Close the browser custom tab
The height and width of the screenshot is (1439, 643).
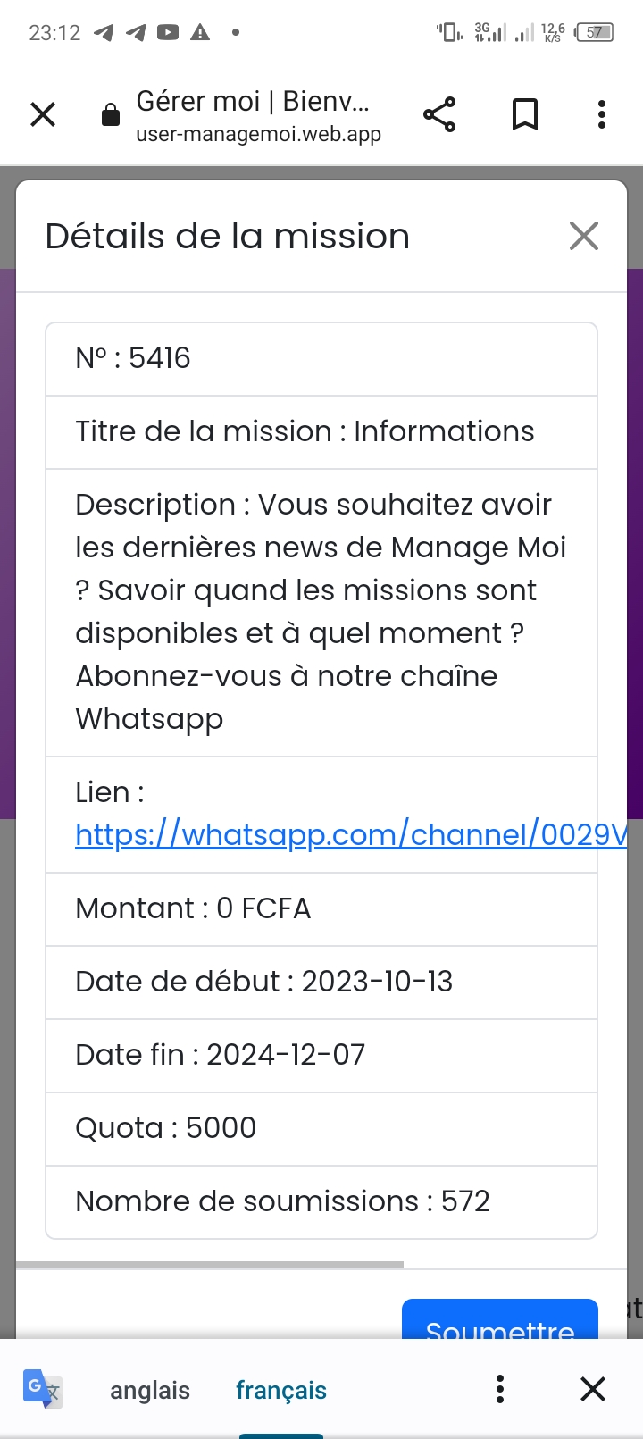pyautogui.click(x=43, y=114)
